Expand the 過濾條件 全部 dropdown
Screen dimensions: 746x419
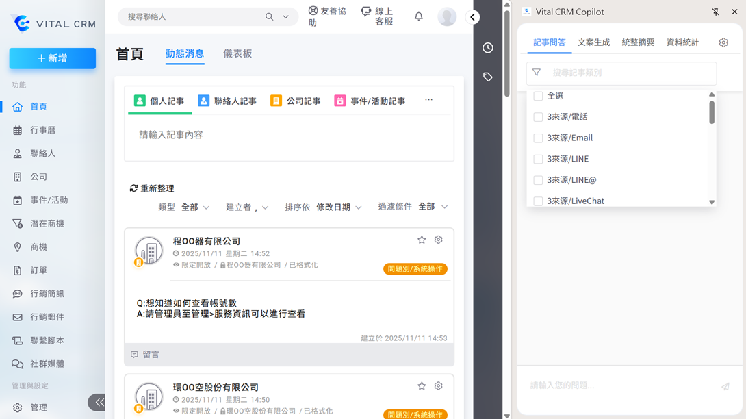[431, 206]
